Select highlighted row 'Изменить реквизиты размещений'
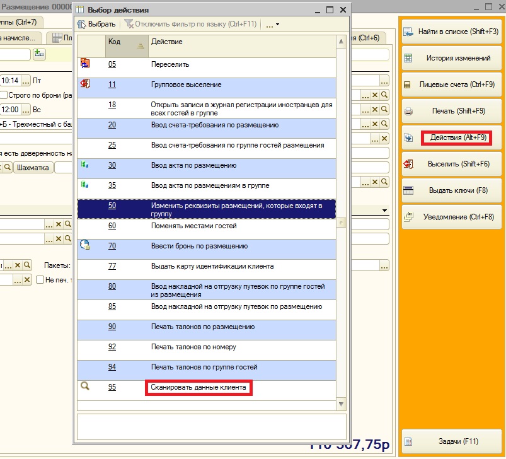Viewport: 506px width, 459px height. point(207,209)
